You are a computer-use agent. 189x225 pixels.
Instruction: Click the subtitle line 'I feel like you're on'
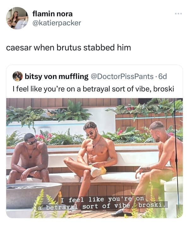pyautogui.click(x=102, y=199)
